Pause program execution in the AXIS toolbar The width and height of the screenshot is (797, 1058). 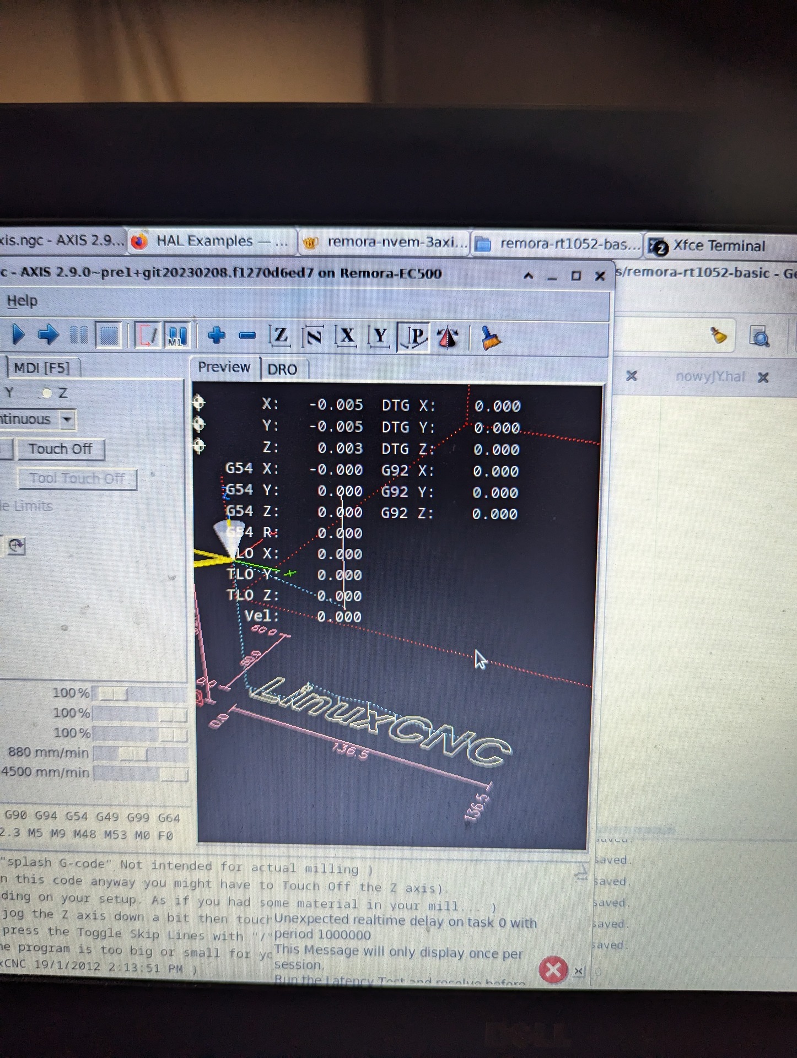click(x=78, y=334)
